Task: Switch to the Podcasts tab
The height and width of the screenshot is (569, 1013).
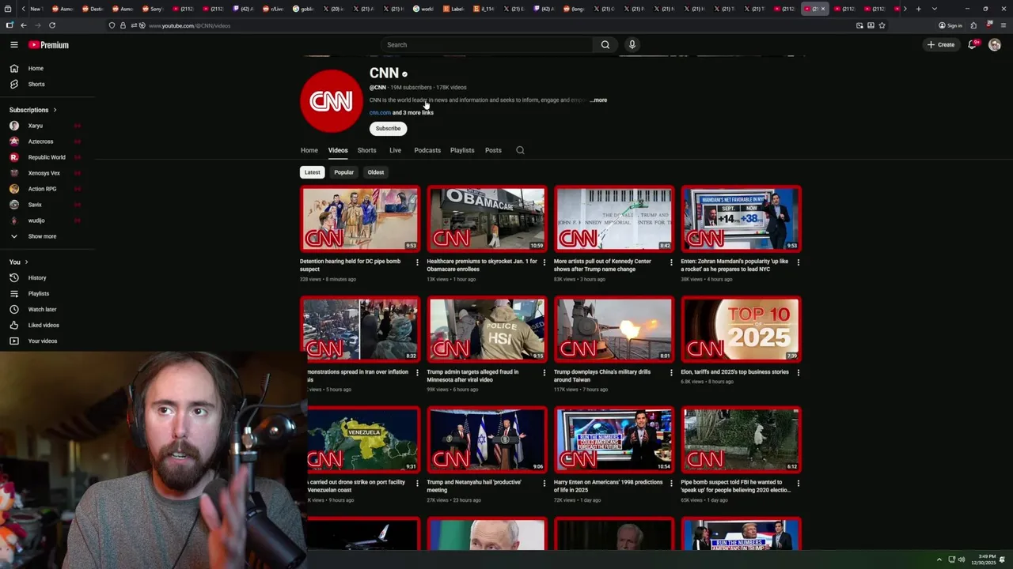Action: pos(427,150)
